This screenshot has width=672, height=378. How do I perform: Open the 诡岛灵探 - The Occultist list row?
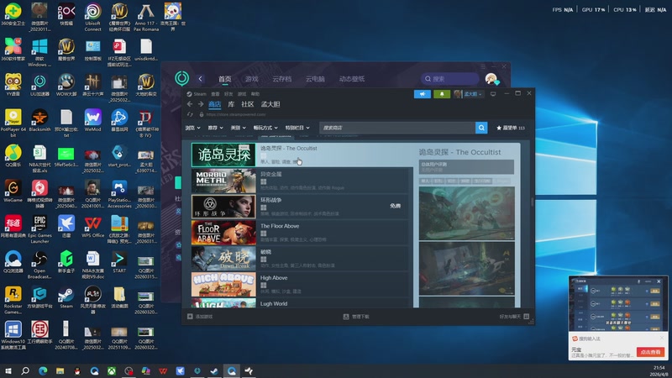(x=302, y=155)
